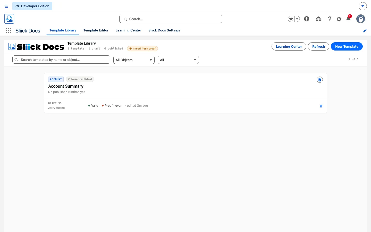Open the Sliick Docs Settings tab
This screenshot has width=371, height=232.
click(x=164, y=30)
